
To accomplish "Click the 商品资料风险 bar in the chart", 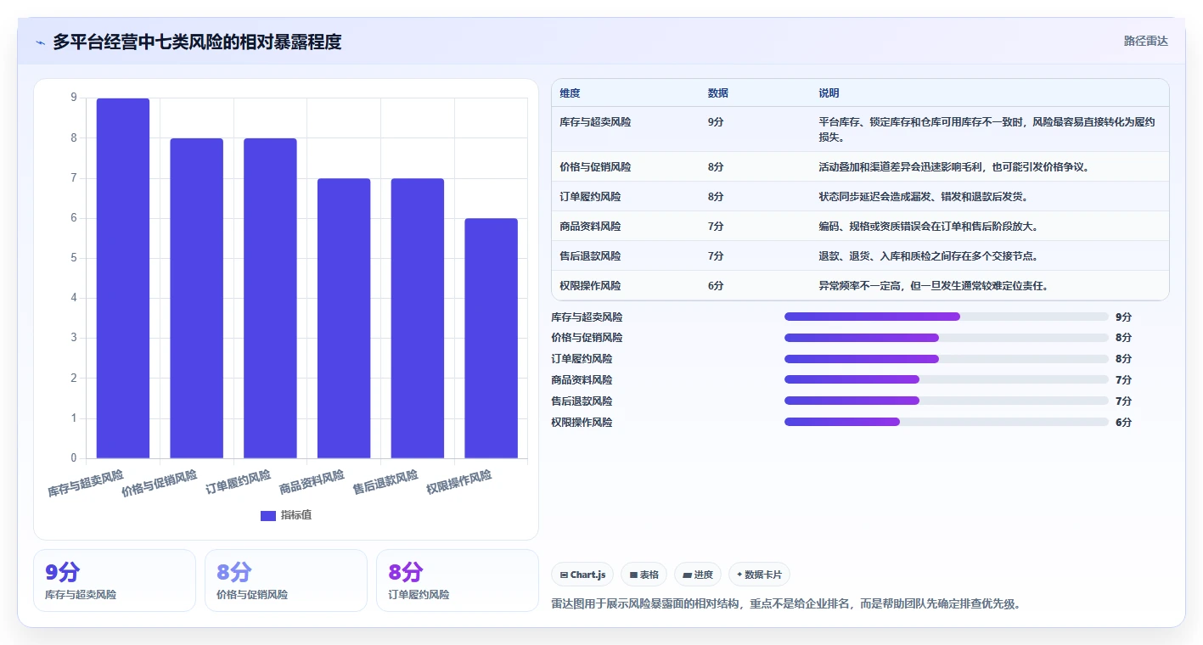I will (x=344, y=318).
